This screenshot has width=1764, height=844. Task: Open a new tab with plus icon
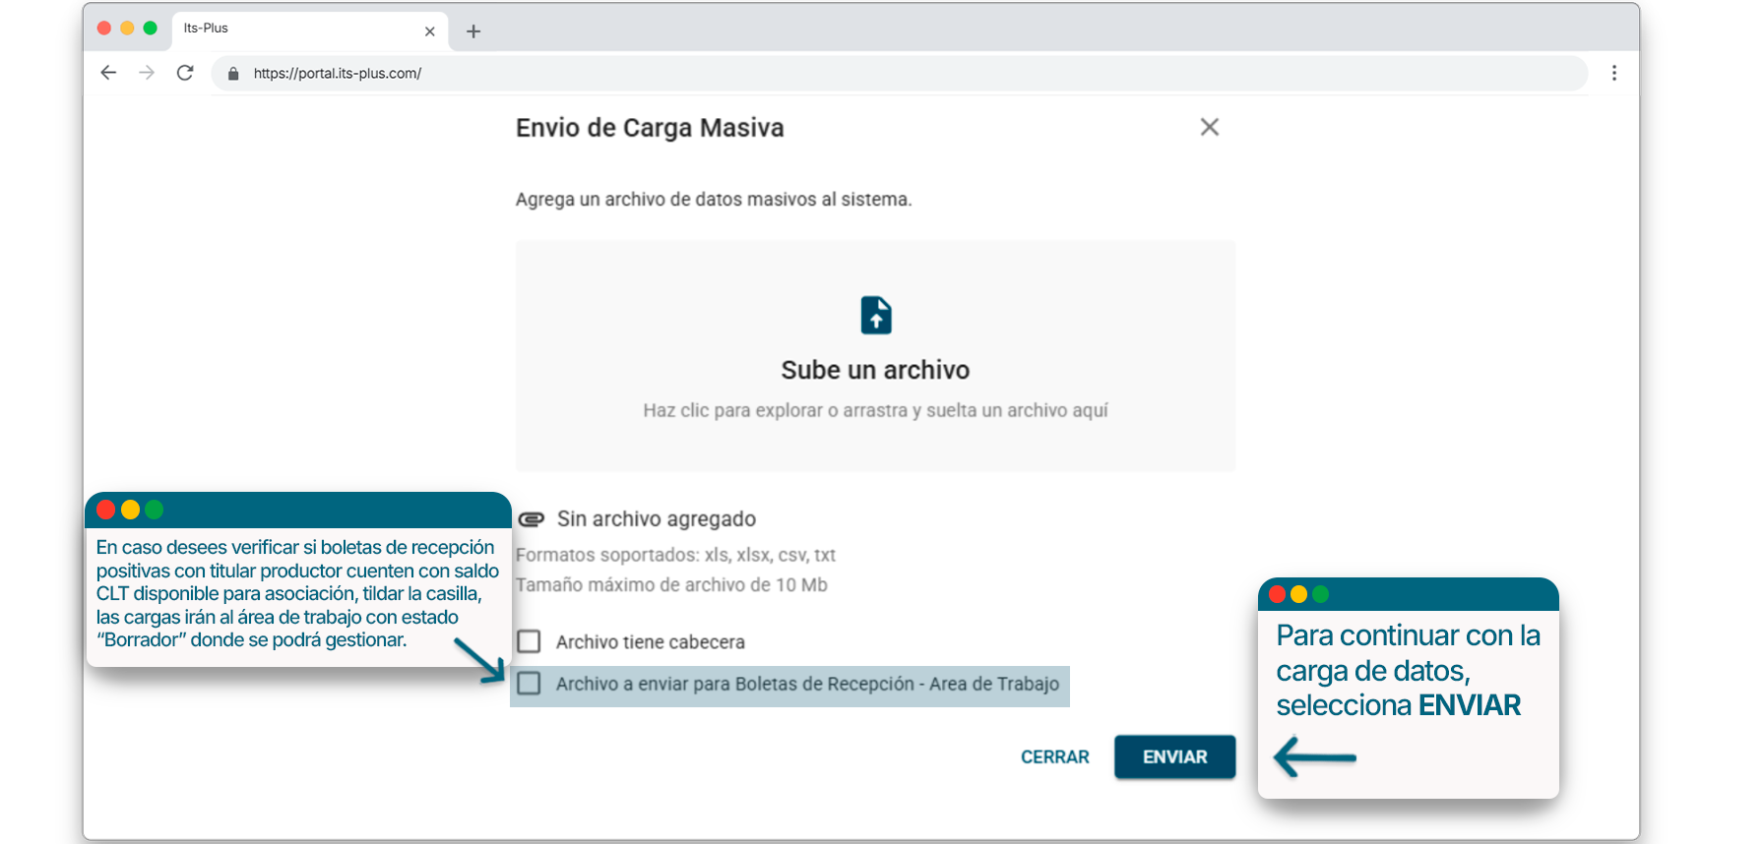(473, 31)
